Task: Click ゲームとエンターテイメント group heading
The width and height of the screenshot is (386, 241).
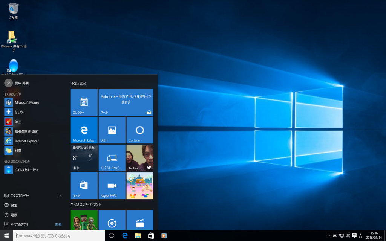Action: 86,204
